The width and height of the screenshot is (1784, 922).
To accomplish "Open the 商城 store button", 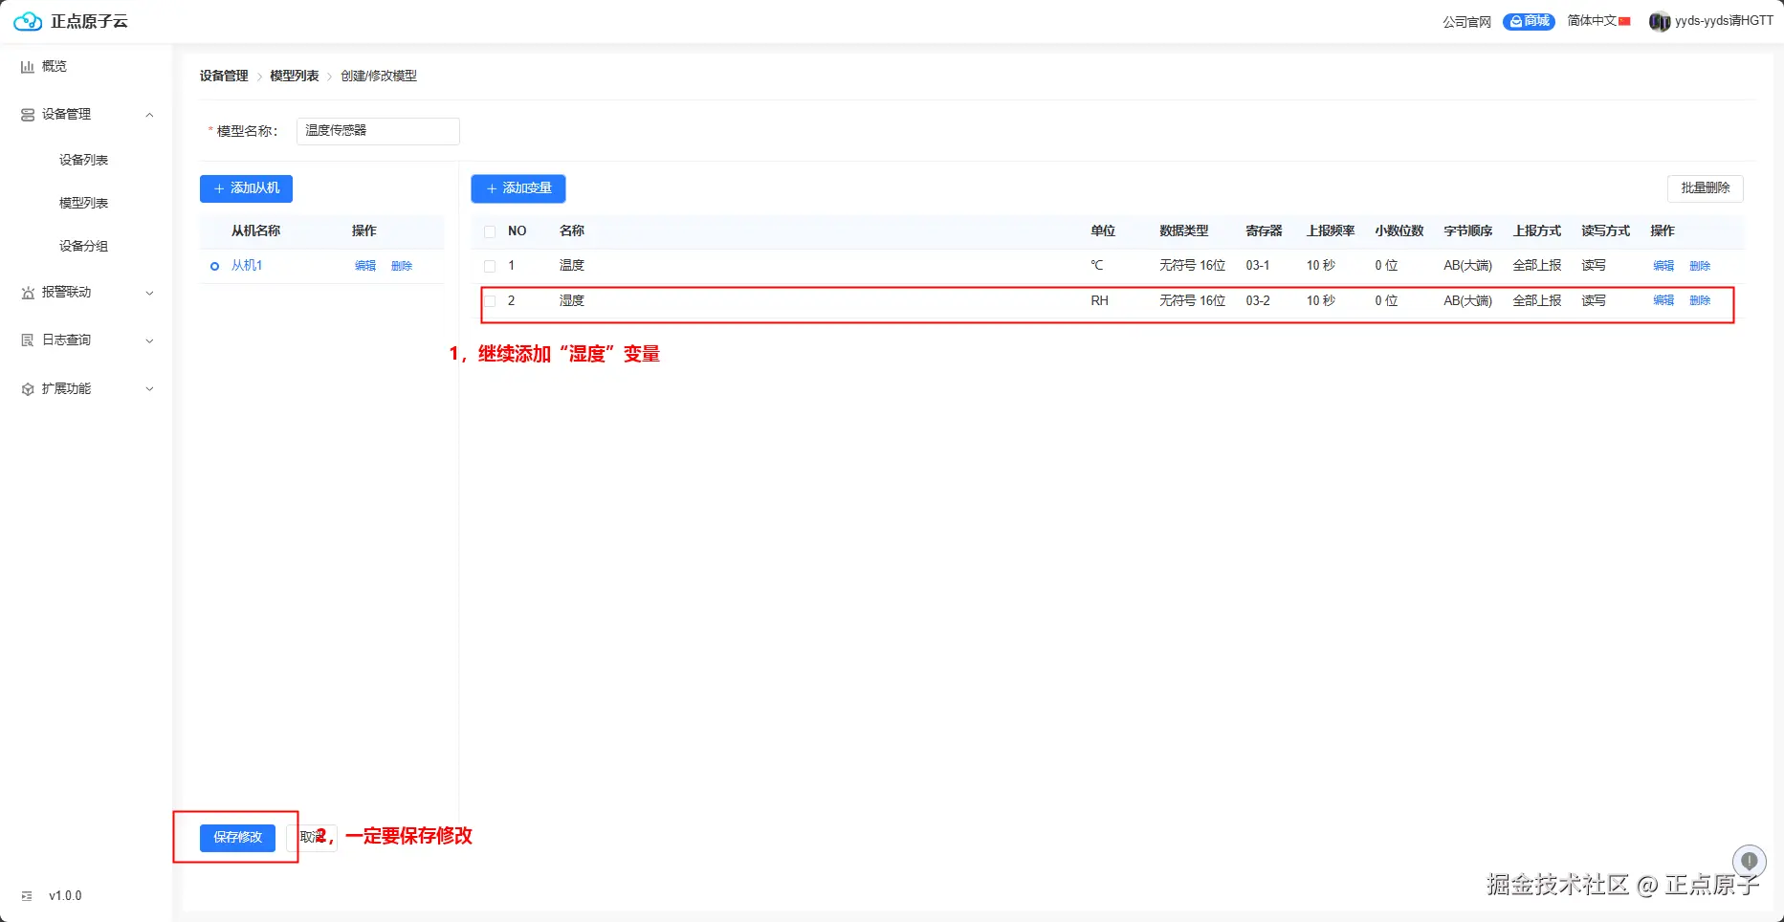I will [1529, 21].
